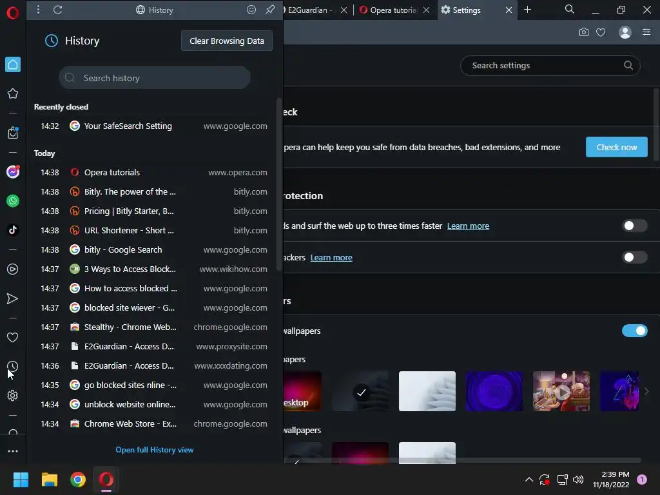Open Easy setup sliders icon

[x=646, y=32]
